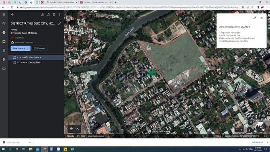
Task: Click the show all downloads button
Action: coord(257,142)
